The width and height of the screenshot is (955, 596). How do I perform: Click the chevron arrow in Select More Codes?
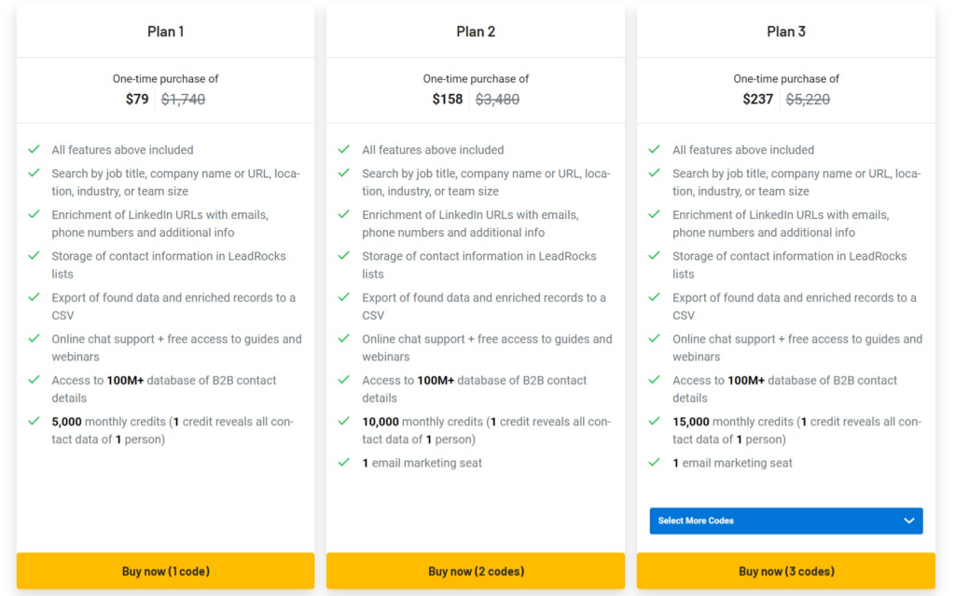point(909,521)
